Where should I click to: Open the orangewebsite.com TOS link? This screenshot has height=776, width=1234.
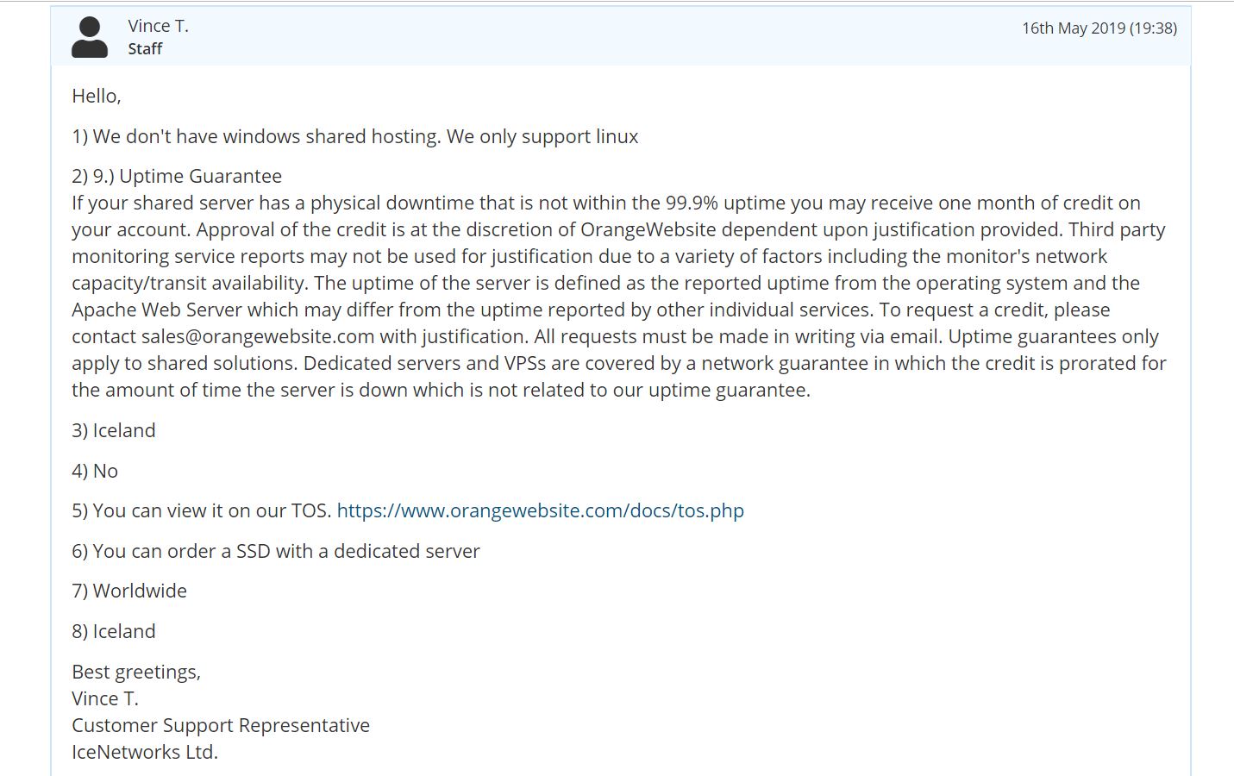tap(540, 510)
